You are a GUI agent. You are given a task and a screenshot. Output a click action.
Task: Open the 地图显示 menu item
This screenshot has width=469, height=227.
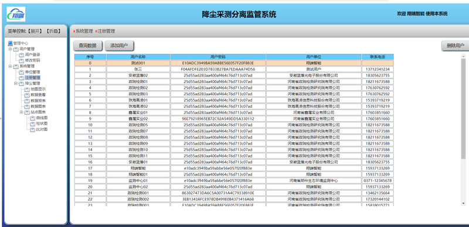pos(38,89)
